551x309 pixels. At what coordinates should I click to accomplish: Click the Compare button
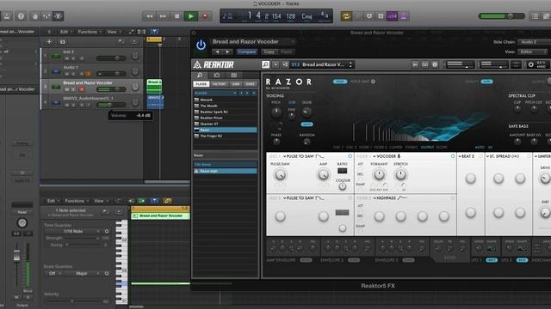(x=247, y=51)
